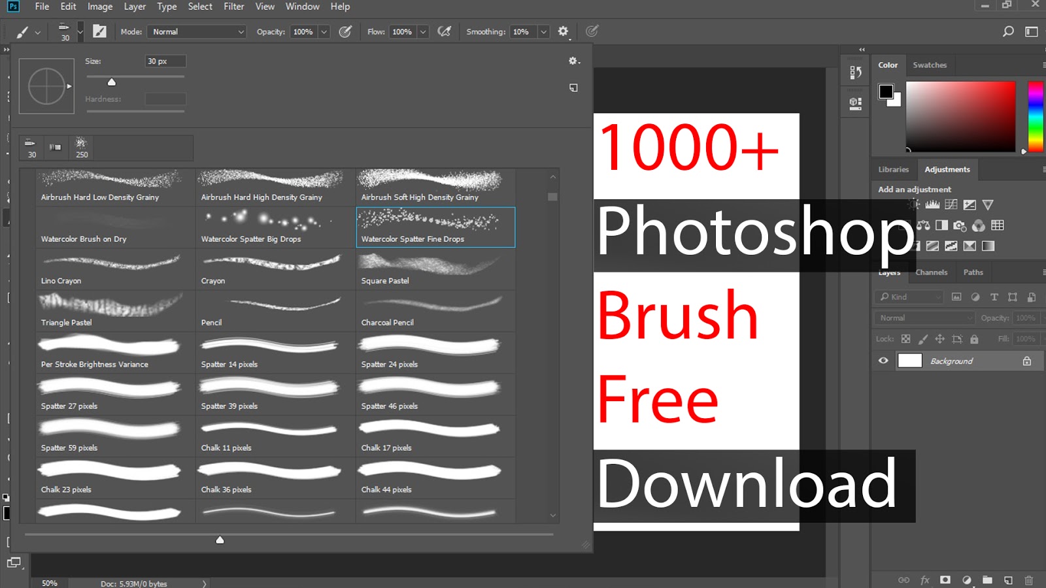Filter layers by pixel layers icon
1046x588 pixels.
click(x=956, y=297)
